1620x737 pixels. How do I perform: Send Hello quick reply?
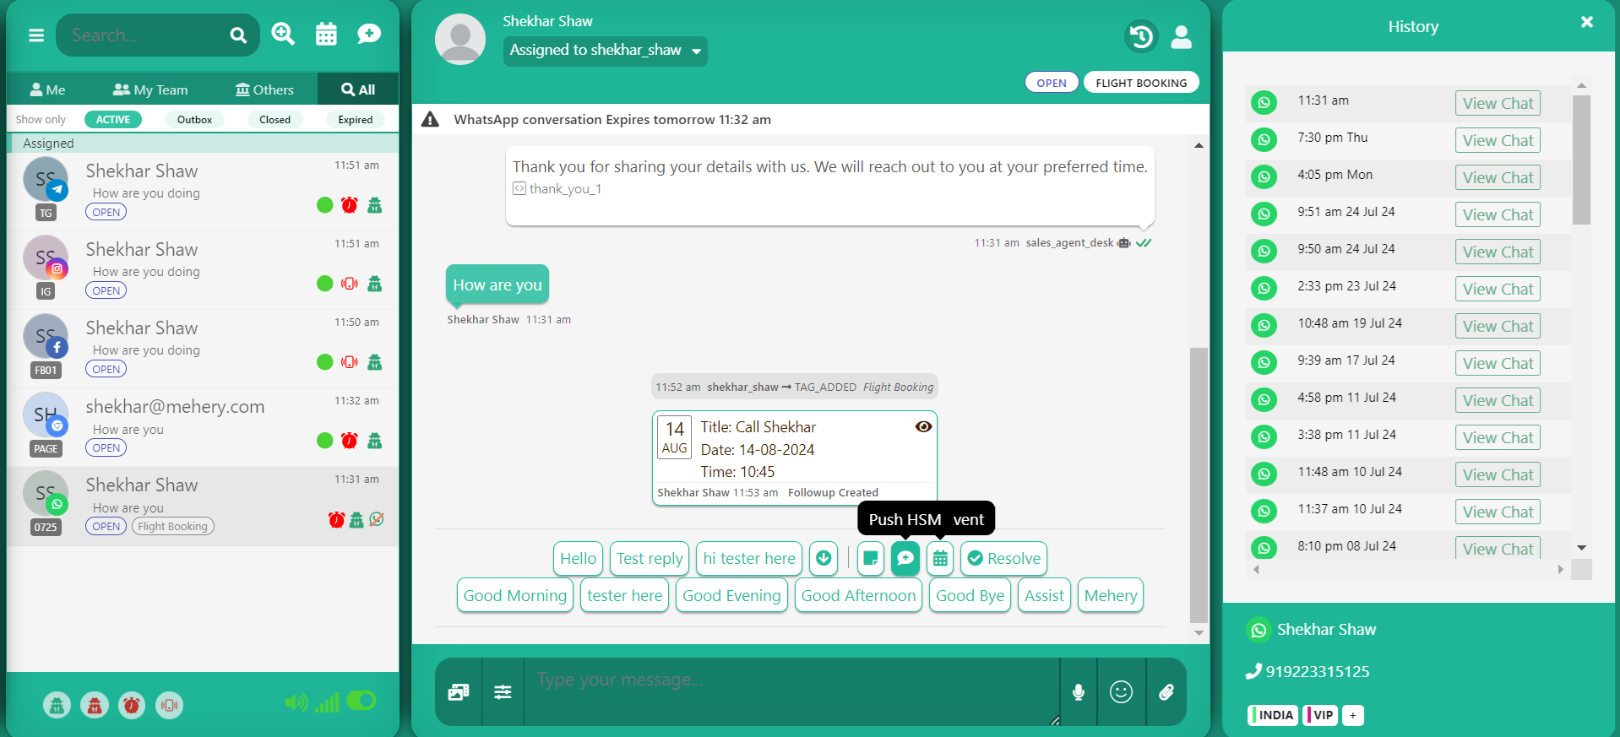coord(578,558)
